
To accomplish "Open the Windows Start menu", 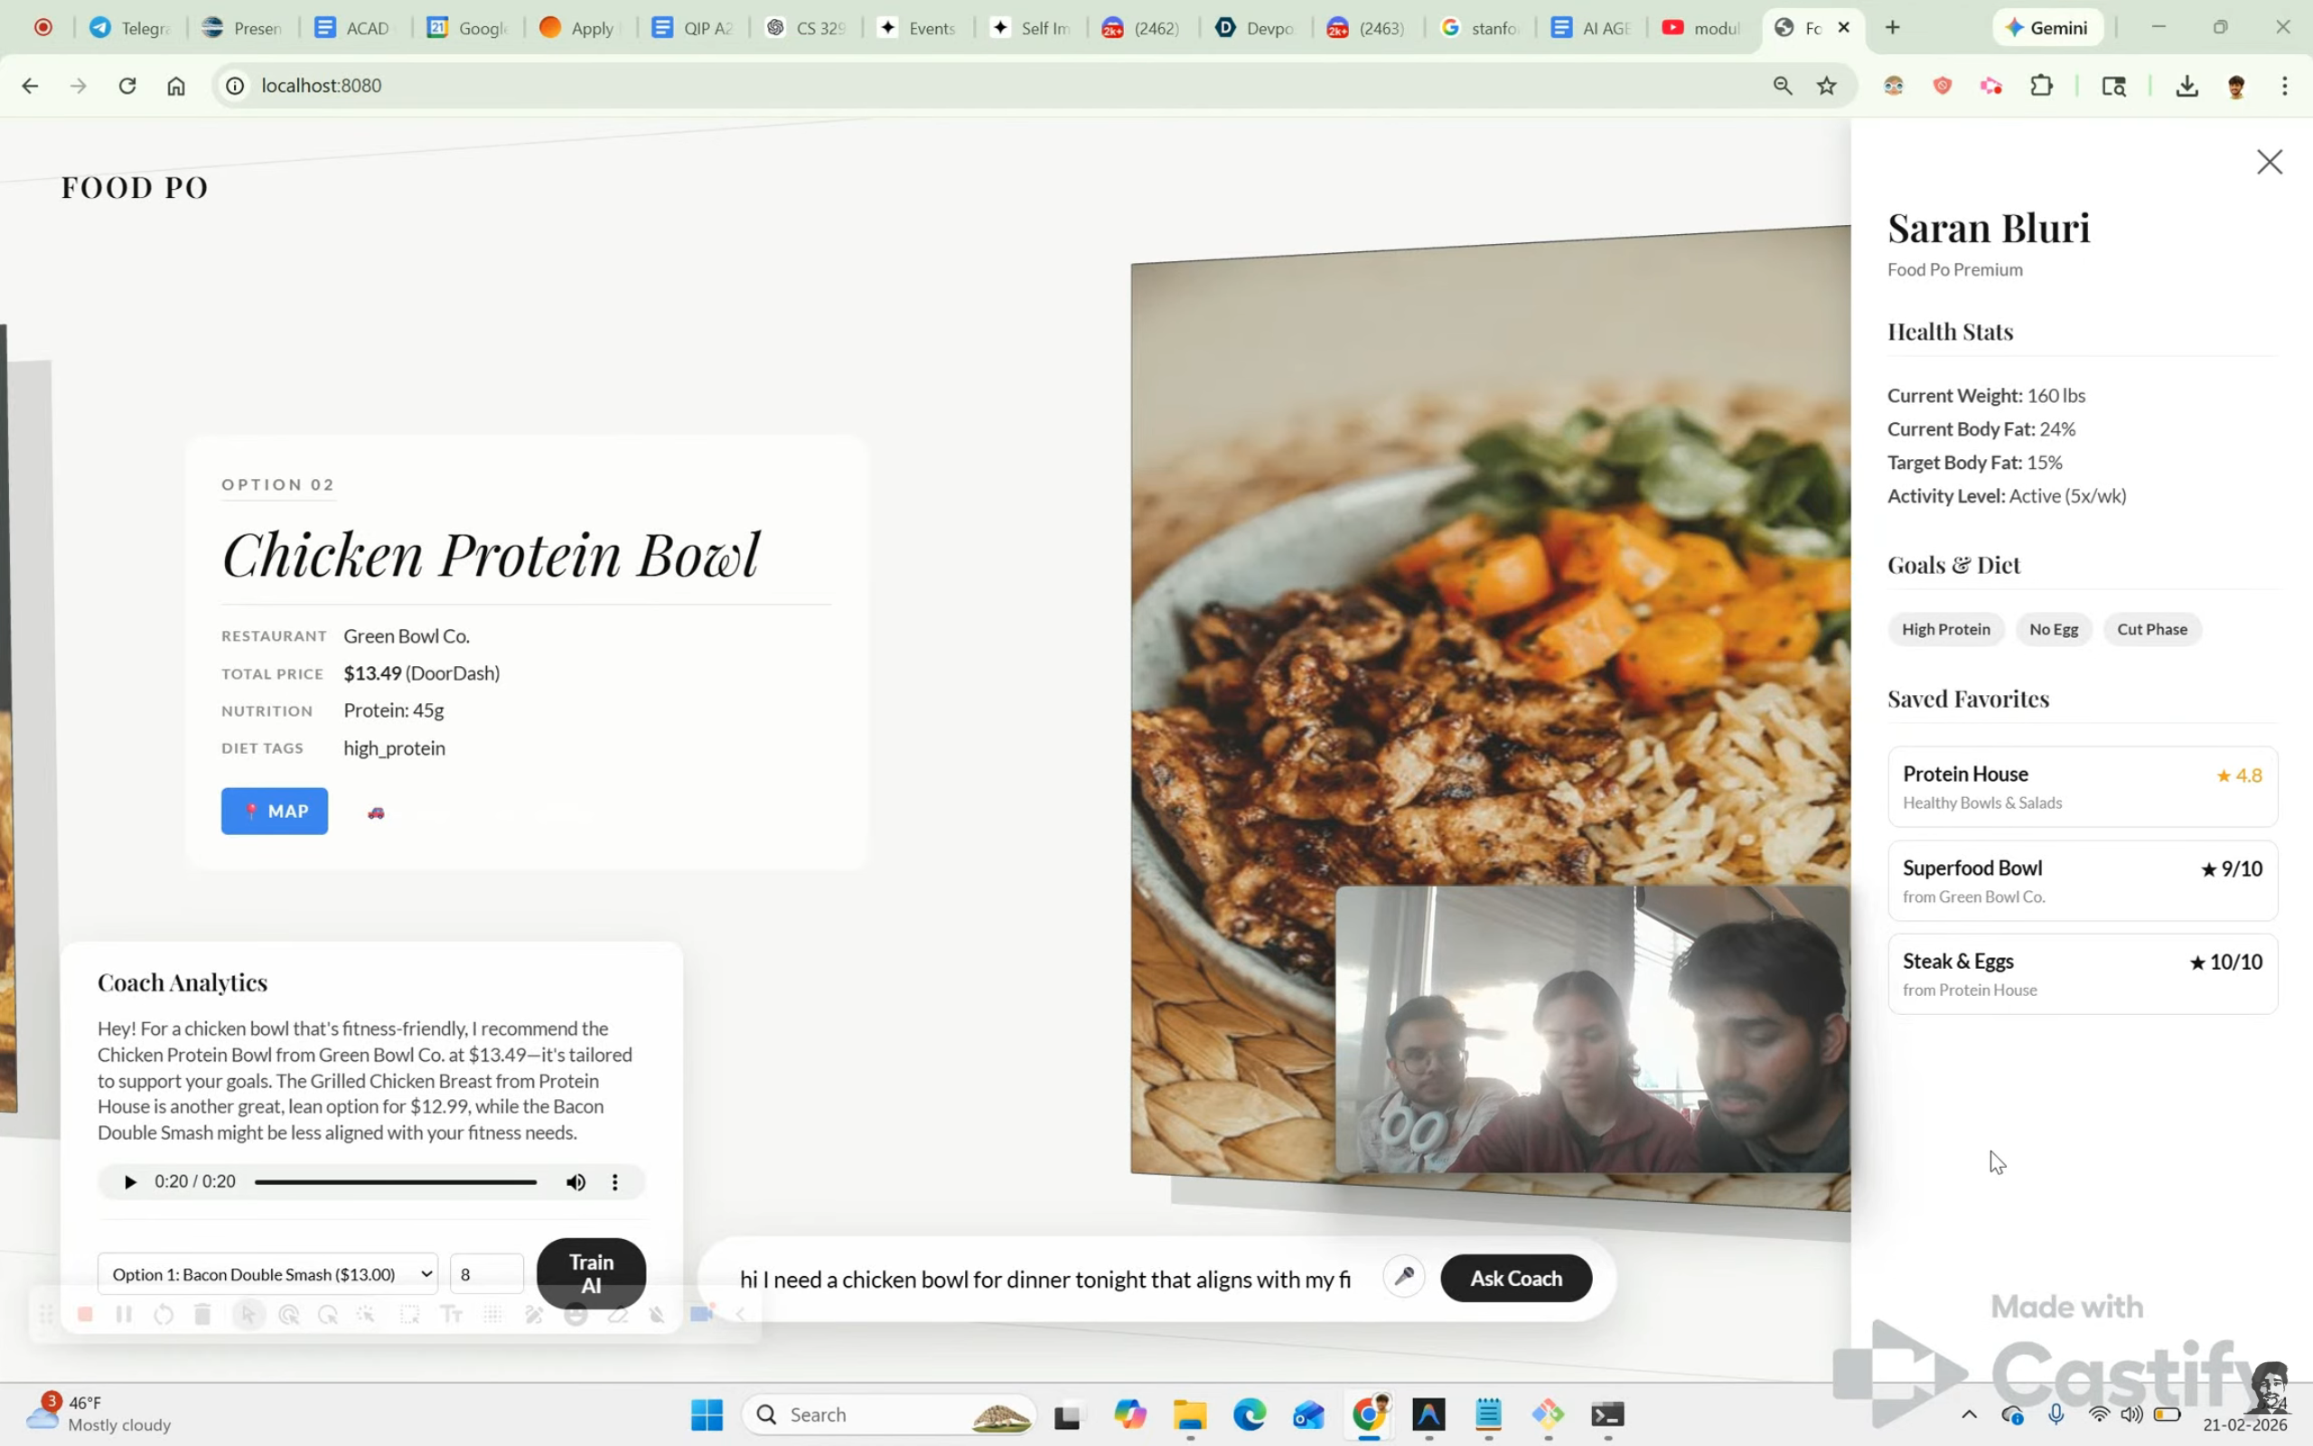I will [x=707, y=1414].
